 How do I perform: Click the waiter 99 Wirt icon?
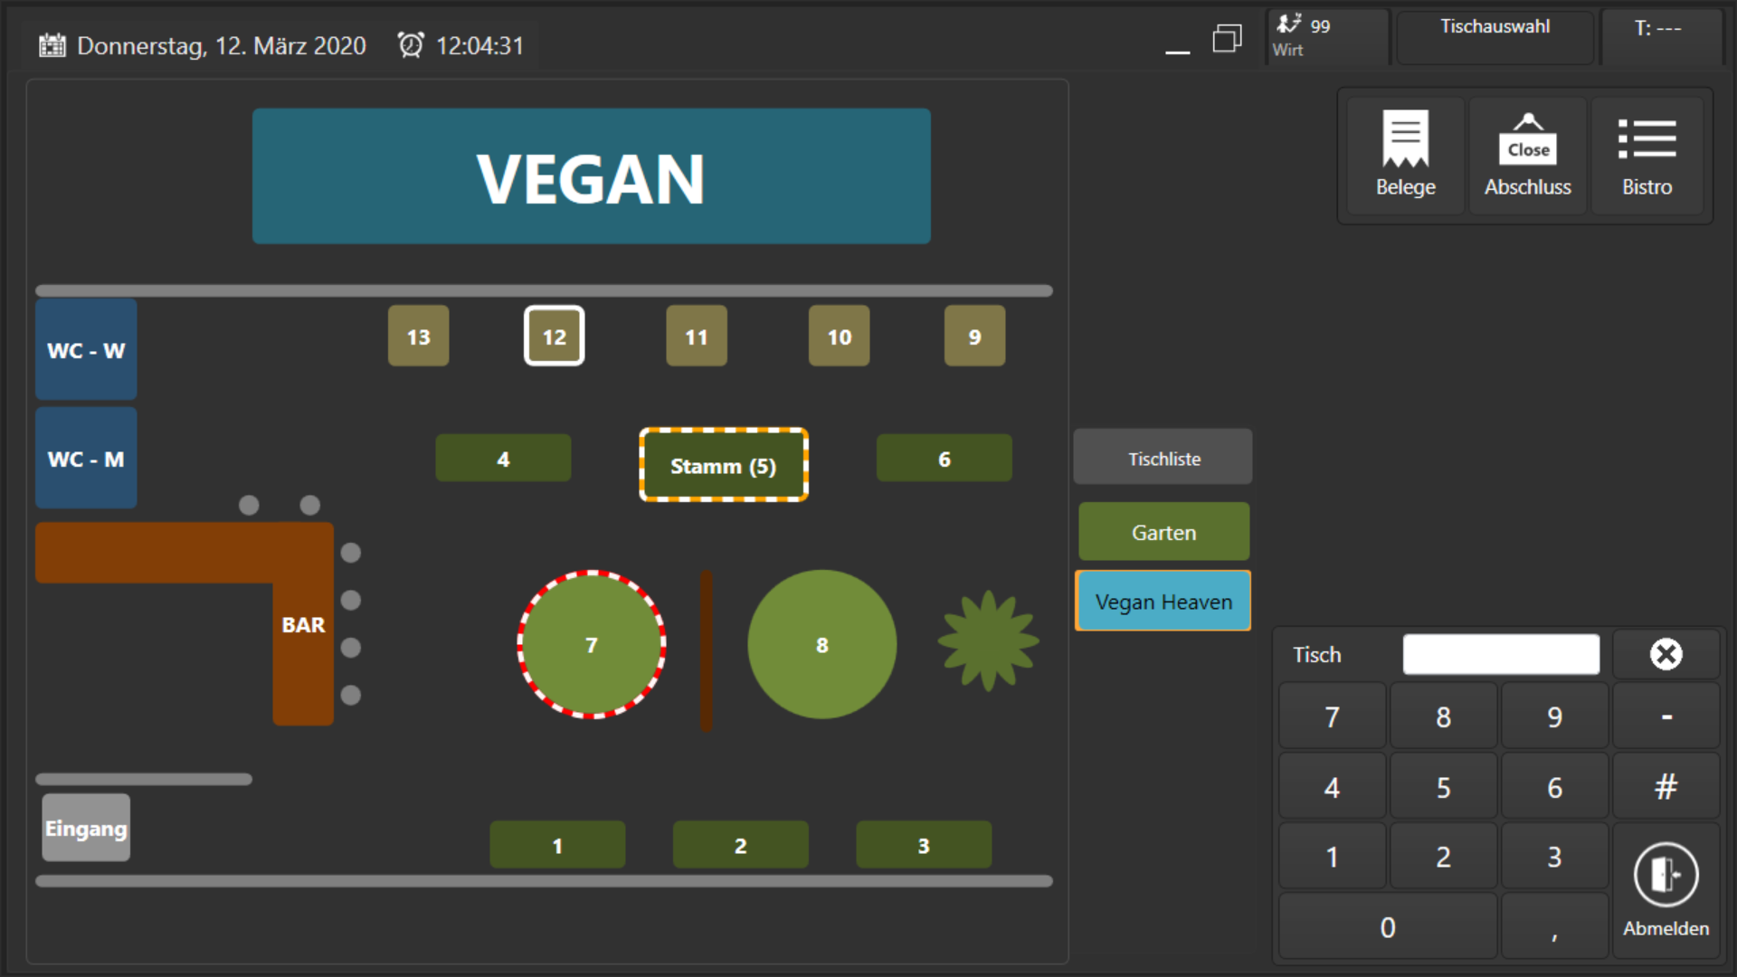(x=1289, y=25)
